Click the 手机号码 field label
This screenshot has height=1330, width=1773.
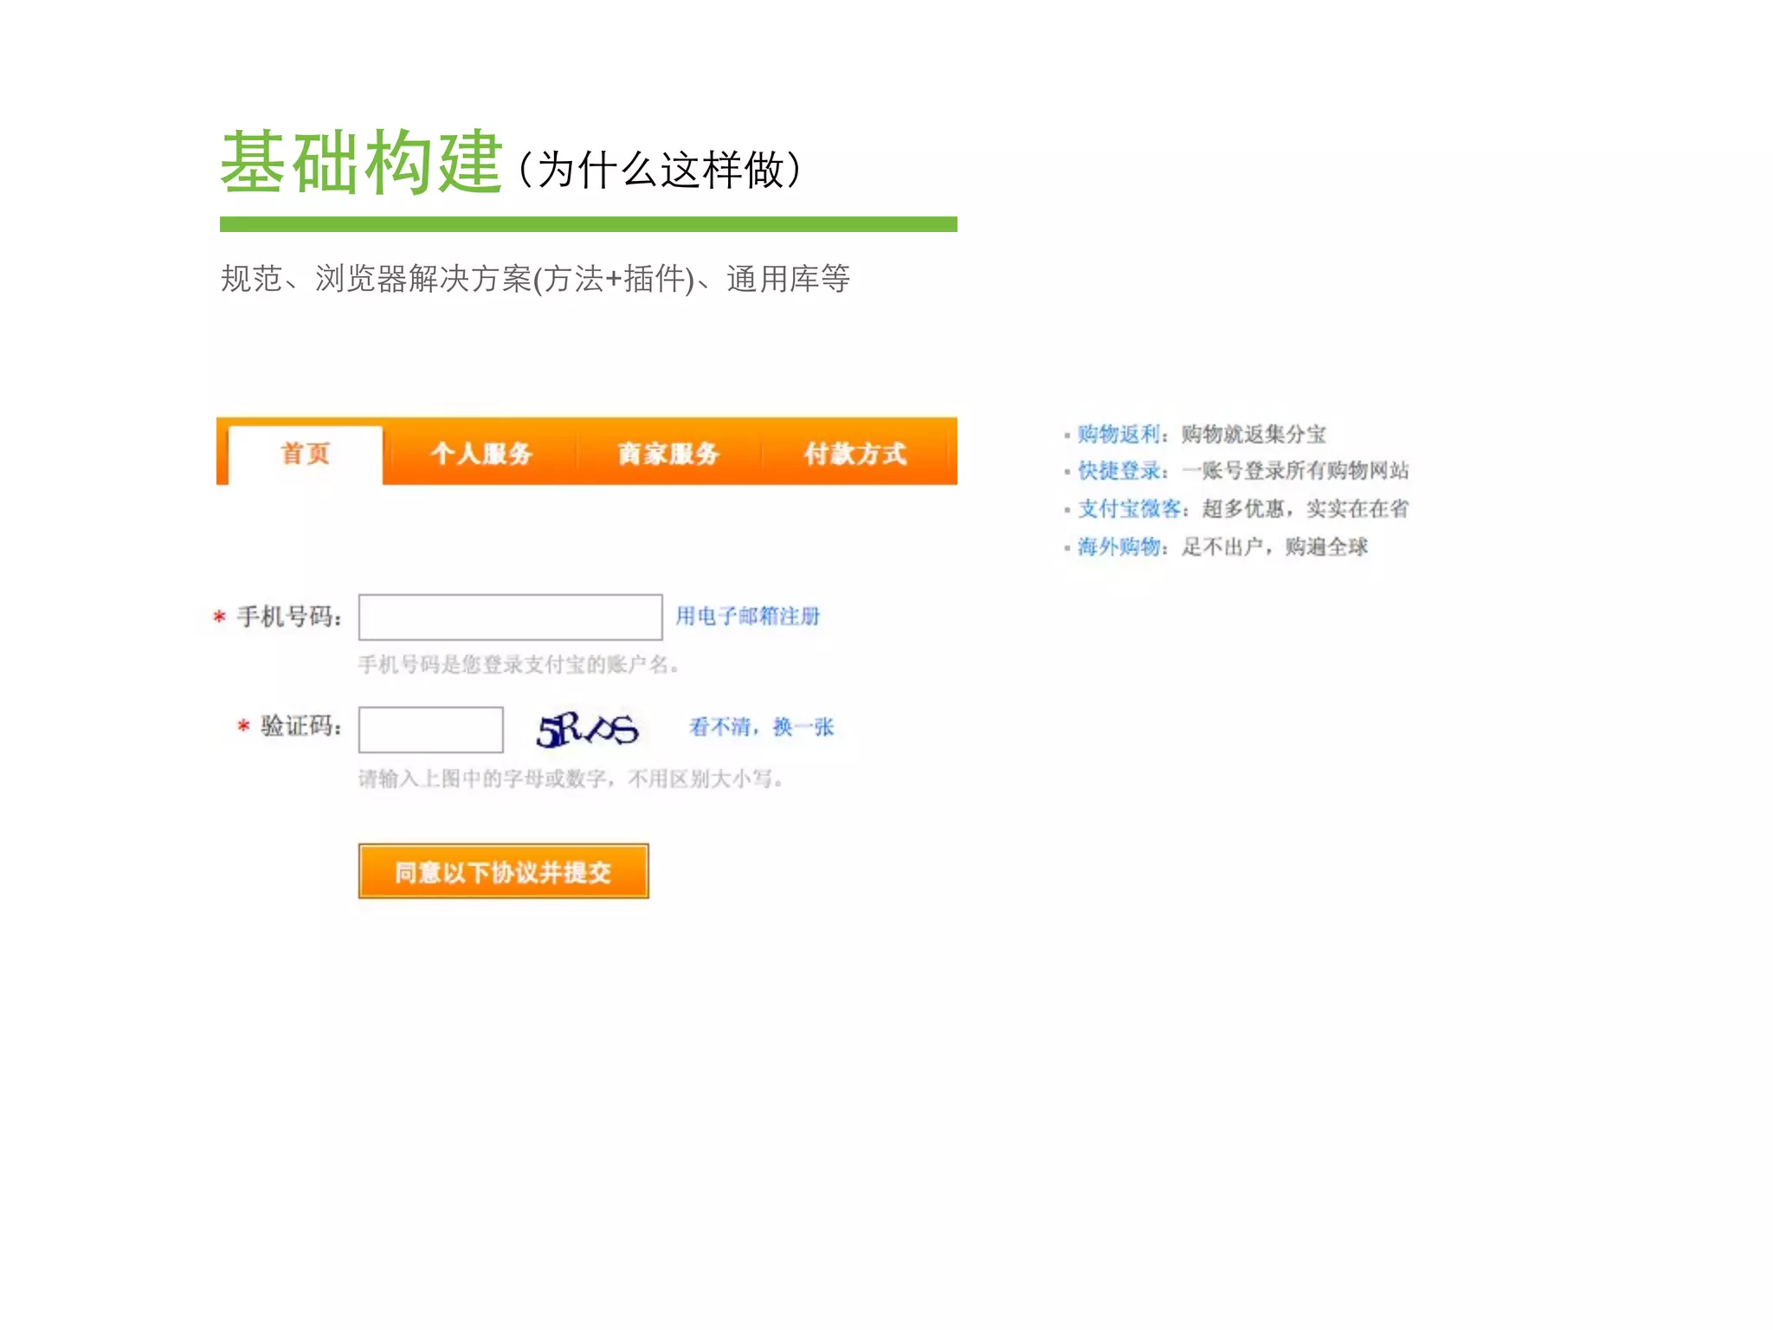(289, 617)
